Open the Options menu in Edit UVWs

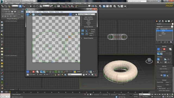(x=51, y=12)
